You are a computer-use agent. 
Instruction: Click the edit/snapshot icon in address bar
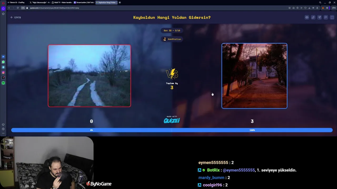pos(290,8)
